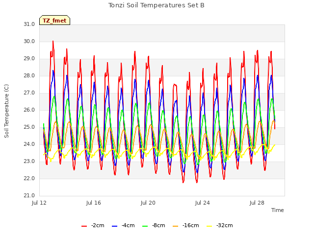Click the Jul 24 x-axis tick label
Image resolution: width=314 pixels, height=235 pixels.
(203, 203)
